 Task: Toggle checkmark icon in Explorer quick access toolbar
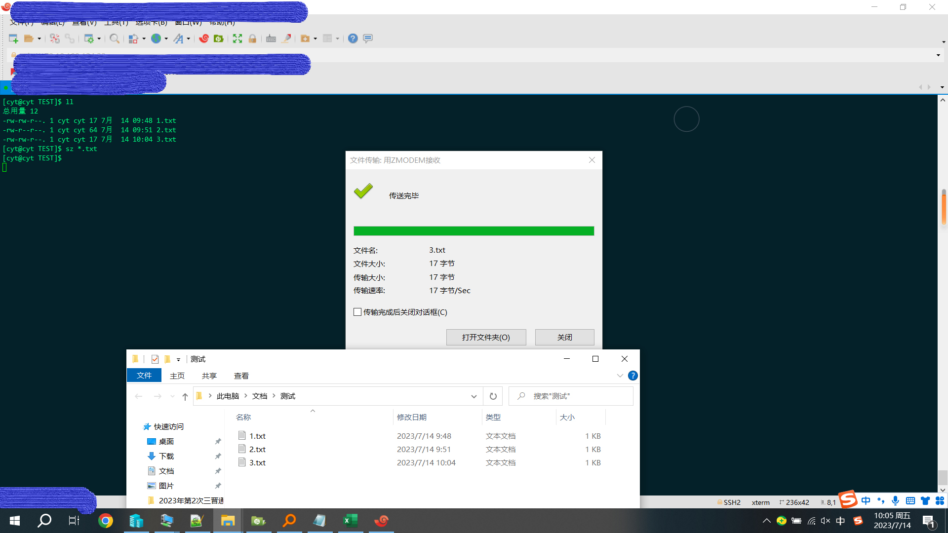[x=155, y=359]
